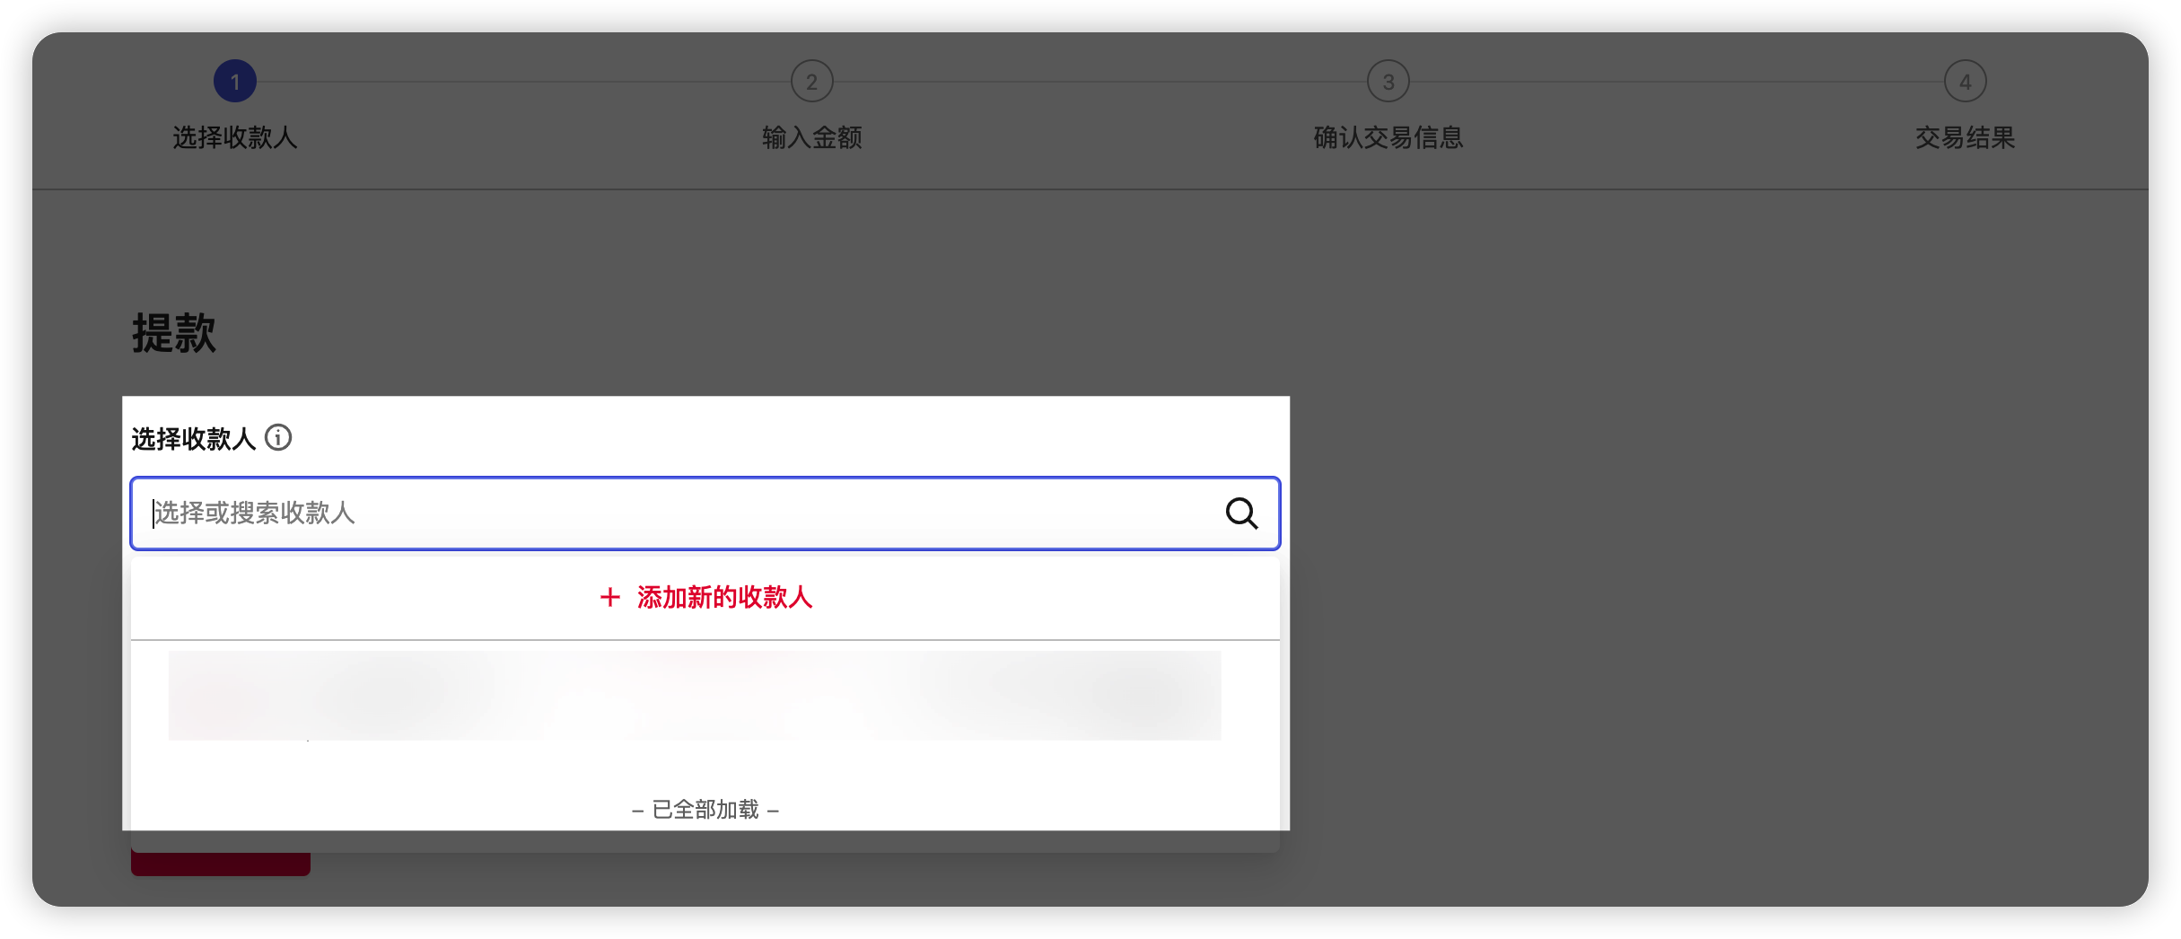Click the red button at bottom left
The height and width of the screenshot is (939, 2181).
pos(220,863)
